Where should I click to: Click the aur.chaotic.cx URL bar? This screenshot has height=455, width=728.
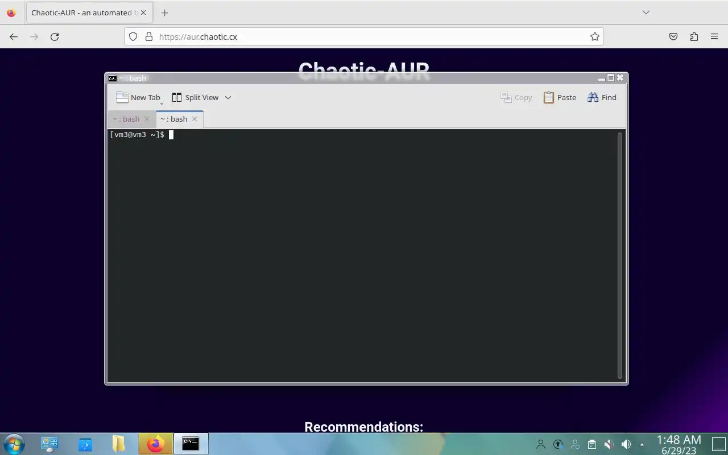[x=364, y=36]
